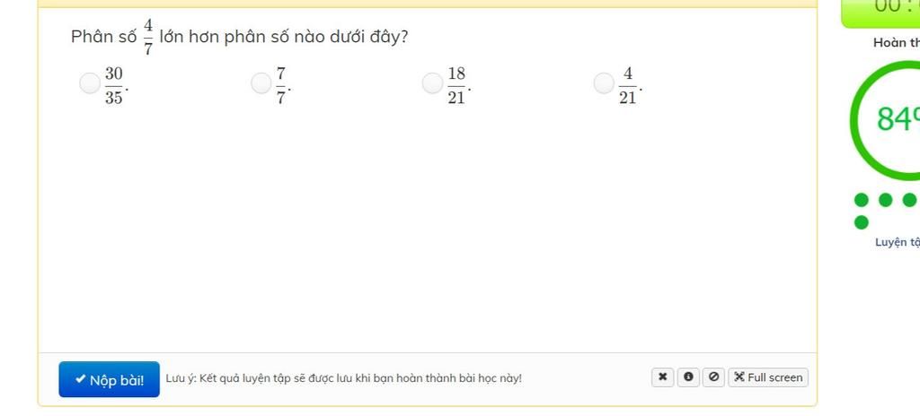Screen dimensions: 920x416
Task: Click the X icon button beside info
Action: [662, 377]
